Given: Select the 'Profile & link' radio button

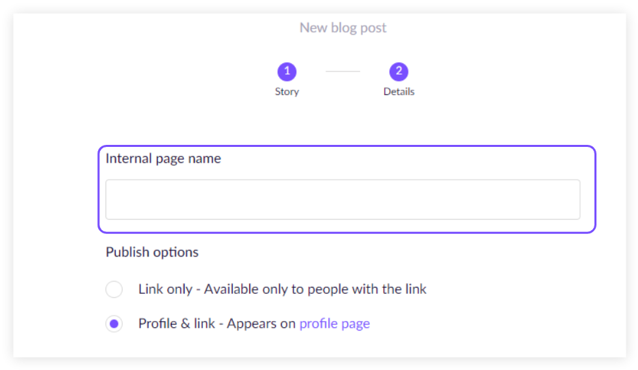Looking at the screenshot, I should click(114, 324).
